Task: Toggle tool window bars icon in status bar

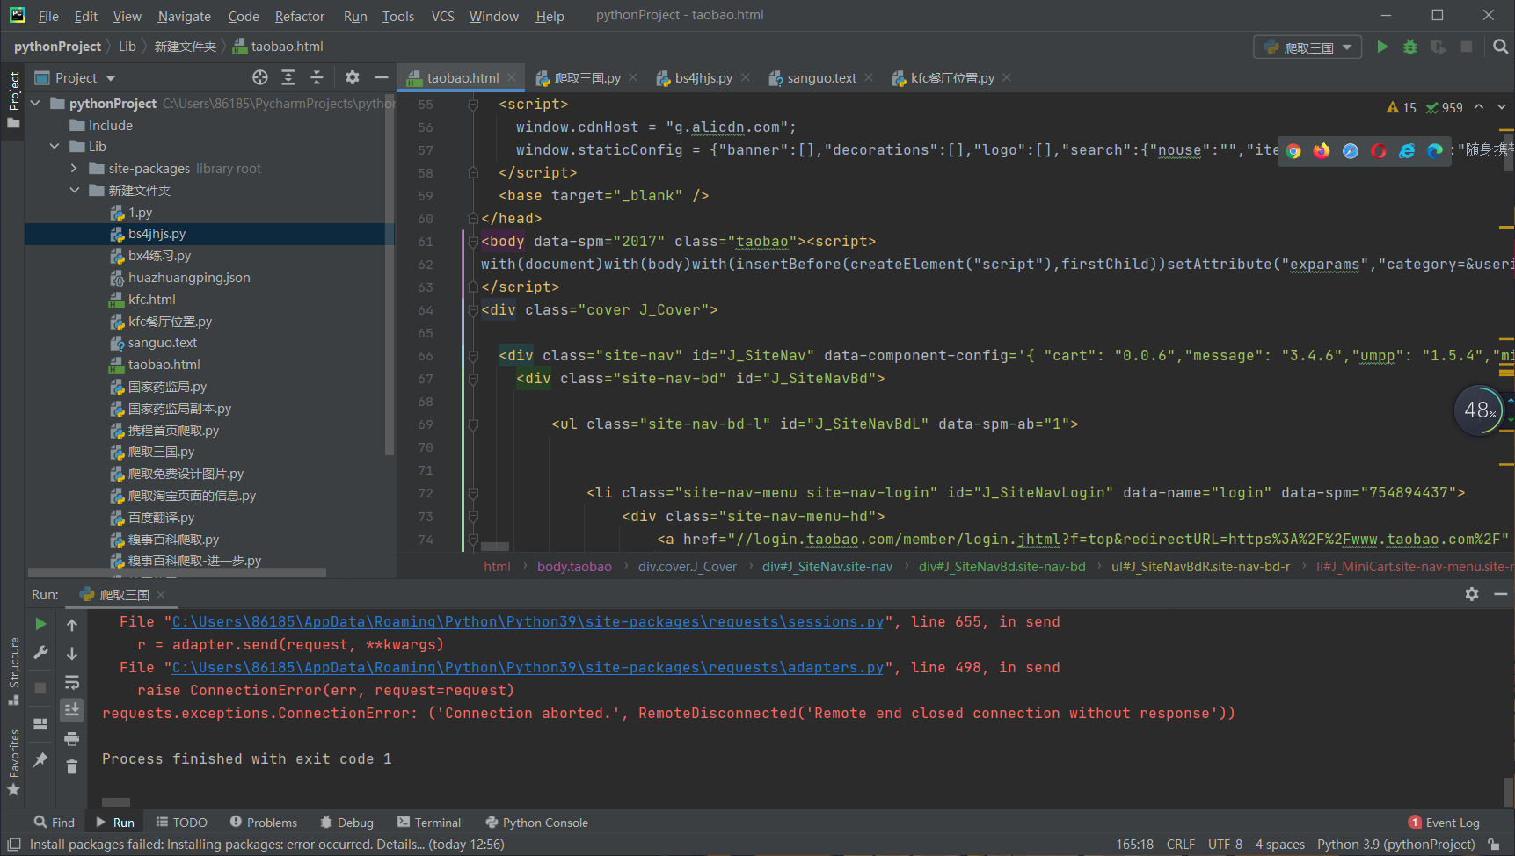Action: 14,845
